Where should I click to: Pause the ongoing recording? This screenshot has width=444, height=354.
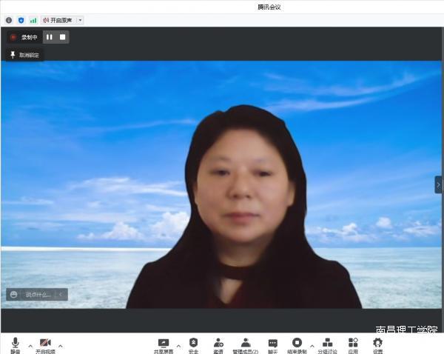pyautogui.click(x=50, y=37)
